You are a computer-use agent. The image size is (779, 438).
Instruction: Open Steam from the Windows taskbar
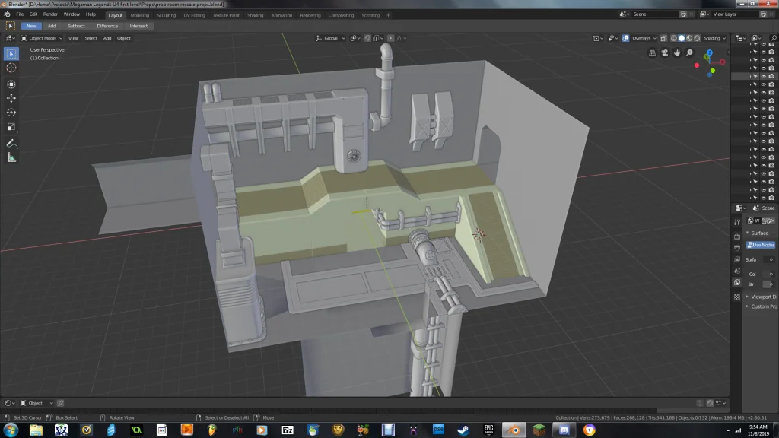click(x=463, y=430)
